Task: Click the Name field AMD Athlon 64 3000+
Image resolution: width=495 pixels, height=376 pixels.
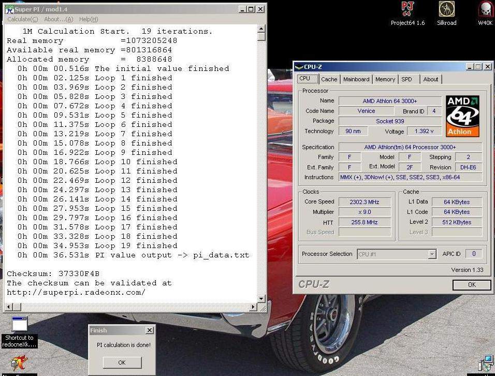Action: pos(390,101)
